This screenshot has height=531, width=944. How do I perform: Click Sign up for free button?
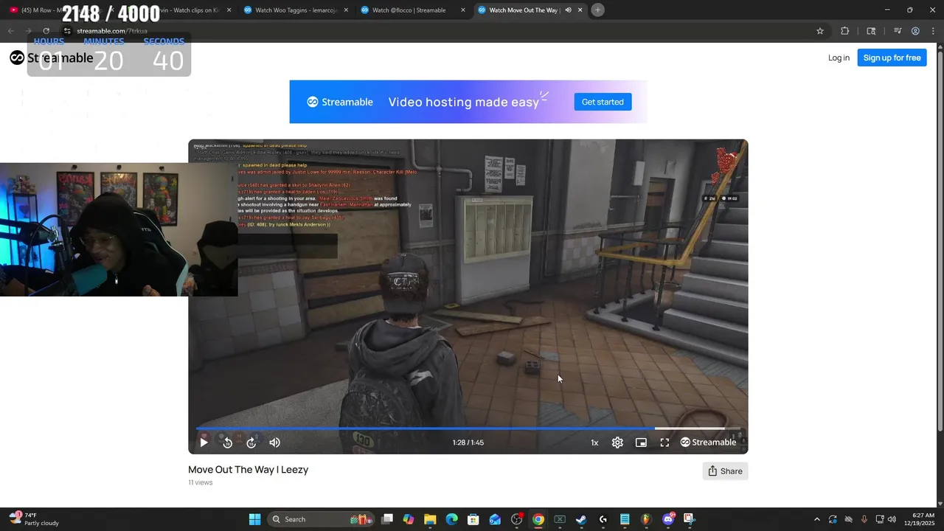(x=892, y=58)
